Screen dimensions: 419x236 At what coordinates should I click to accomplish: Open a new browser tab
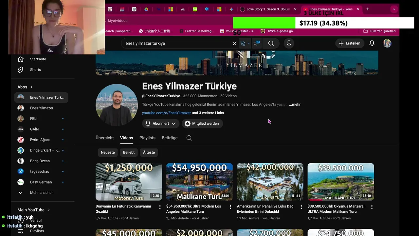coord(368,9)
